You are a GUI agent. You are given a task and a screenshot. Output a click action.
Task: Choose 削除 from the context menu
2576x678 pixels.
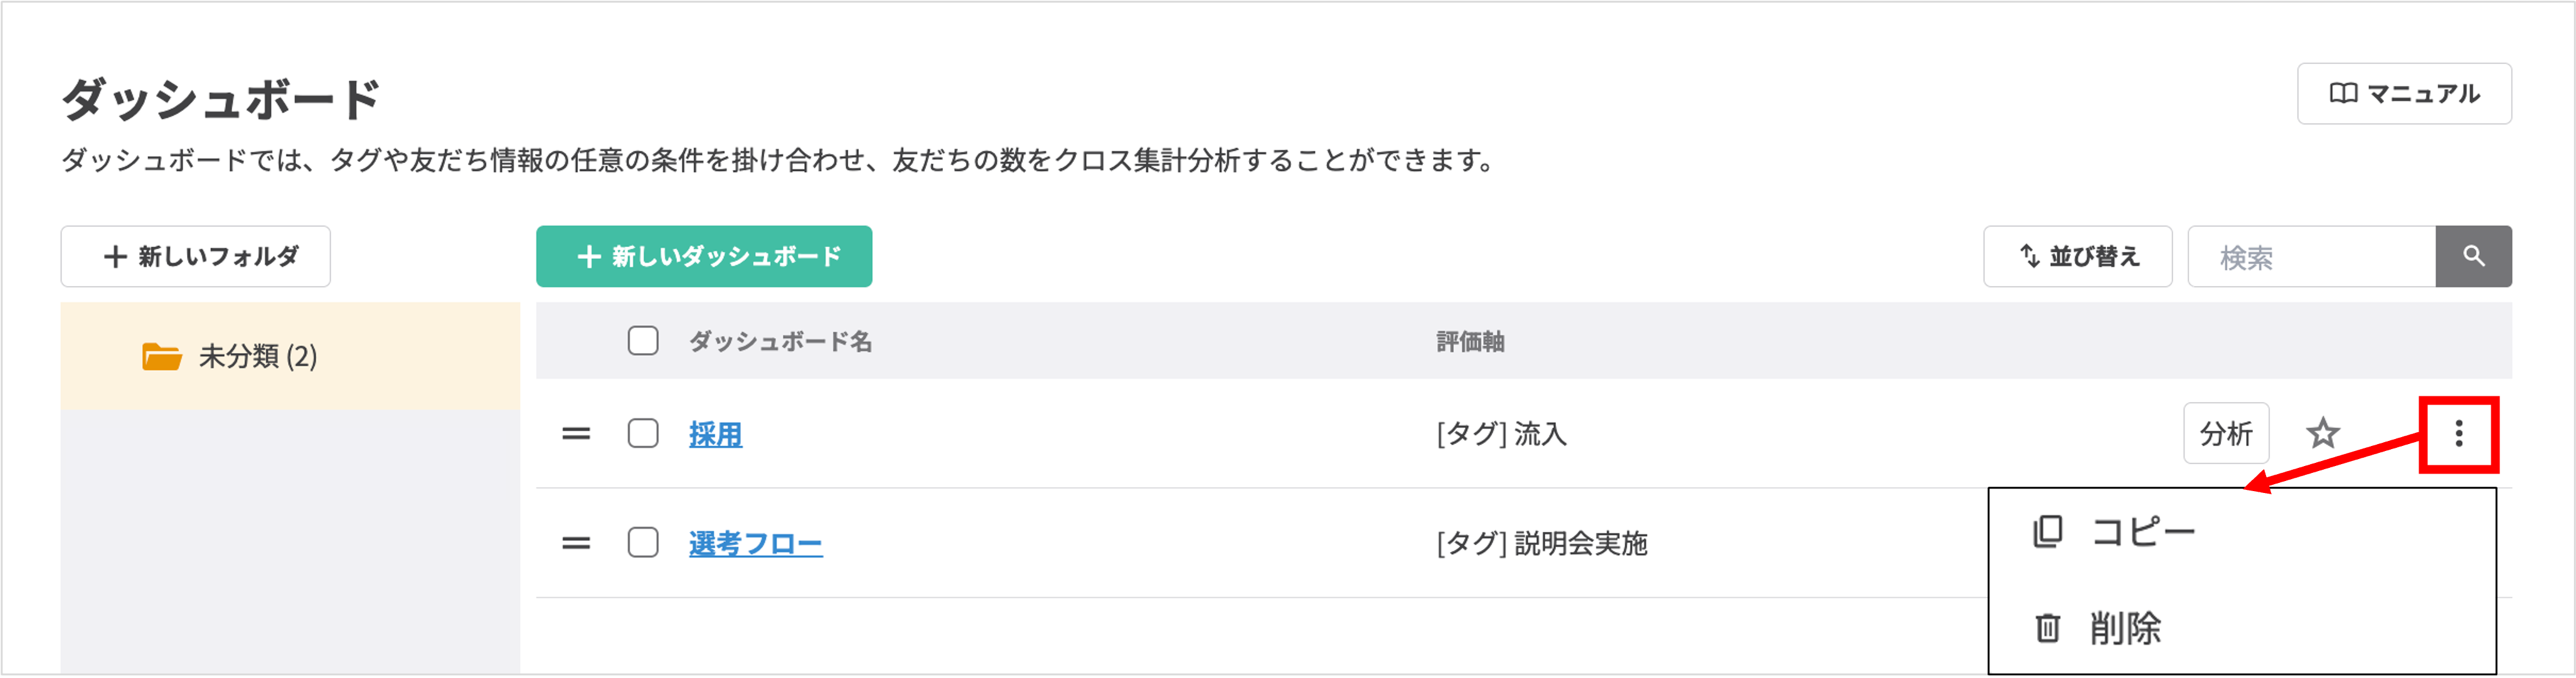pos(2126,628)
